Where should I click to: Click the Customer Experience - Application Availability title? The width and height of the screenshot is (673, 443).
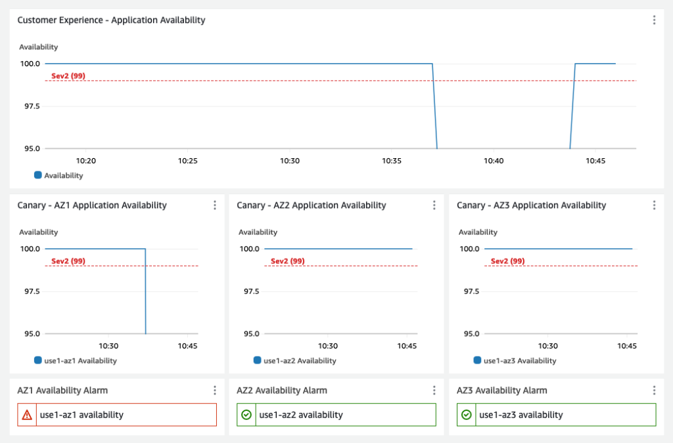tap(113, 20)
